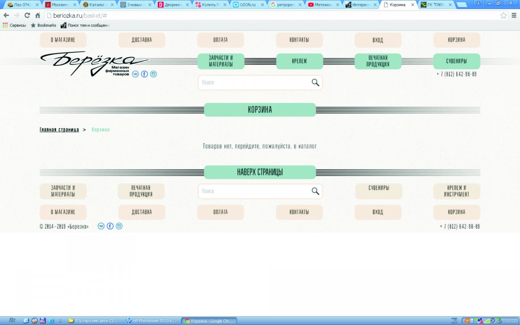Open the E:\стар комп диск taskbar folder
Viewport: 520px width, 325px height.
coord(93,321)
